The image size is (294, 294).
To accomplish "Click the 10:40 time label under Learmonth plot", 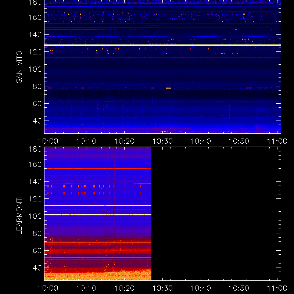I will click(201, 288).
